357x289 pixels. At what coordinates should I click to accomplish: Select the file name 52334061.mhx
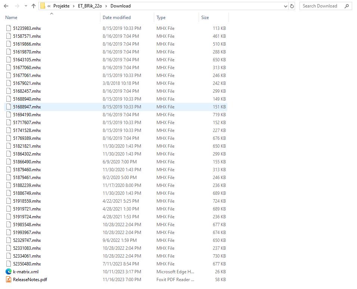pyautogui.click(x=27, y=256)
